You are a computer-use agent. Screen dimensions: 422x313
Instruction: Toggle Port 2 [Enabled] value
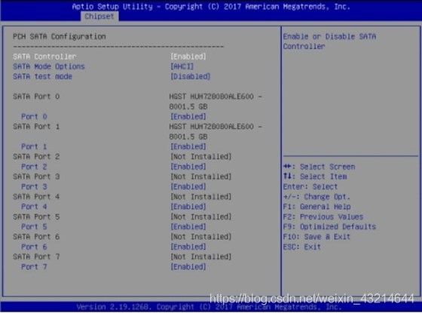pyautogui.click(x=188, y=167)
